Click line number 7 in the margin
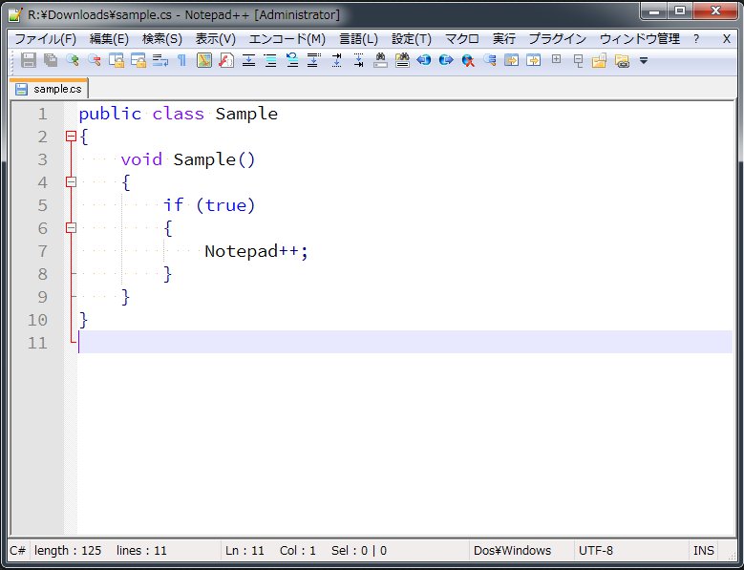The image size is (744, 570). (x=43, y=251)
